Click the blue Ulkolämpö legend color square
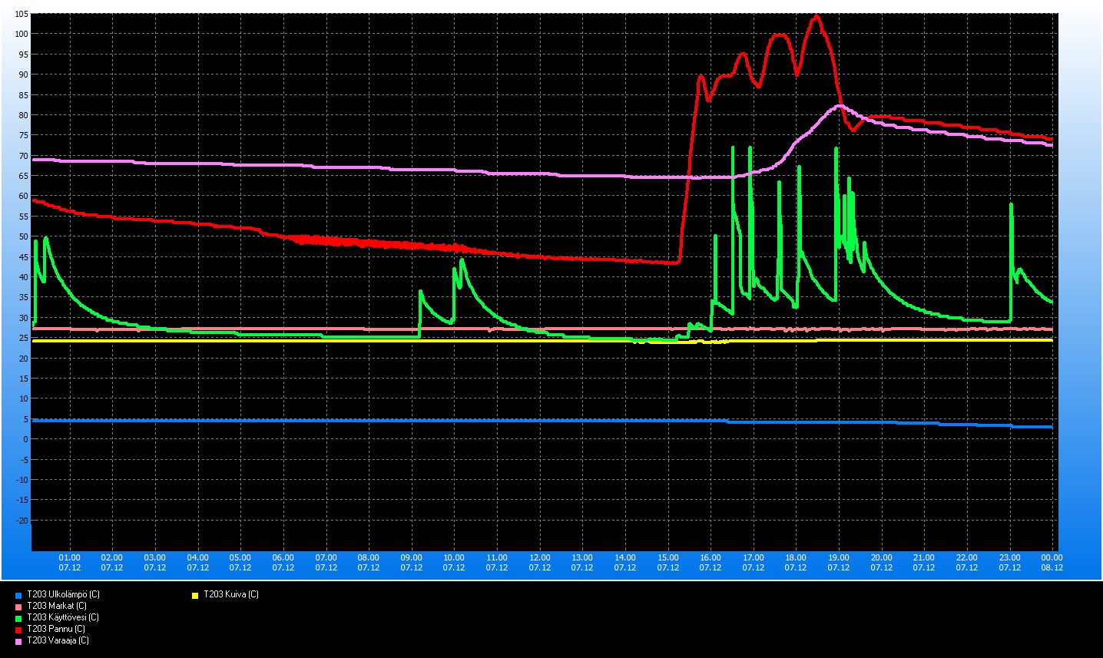Viewport: 1103px width, 658px height. (x=18, y=595)
